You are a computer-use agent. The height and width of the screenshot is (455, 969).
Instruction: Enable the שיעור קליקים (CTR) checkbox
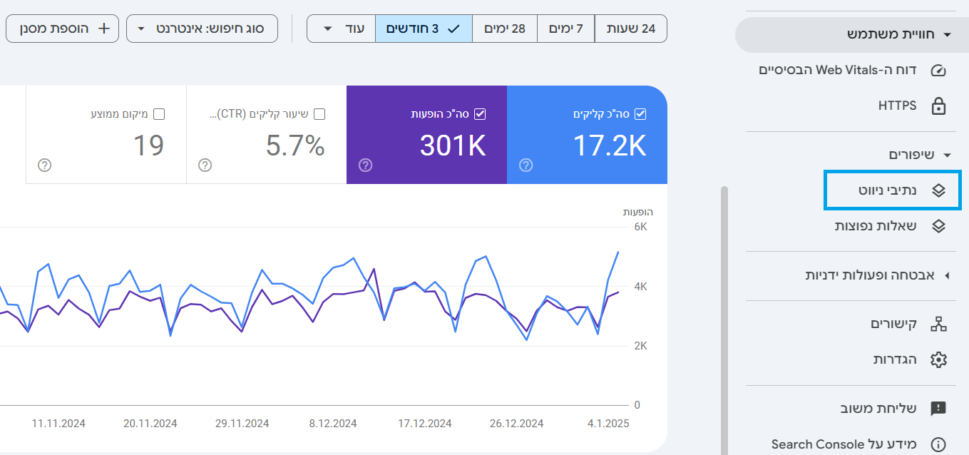pos(319,114)
